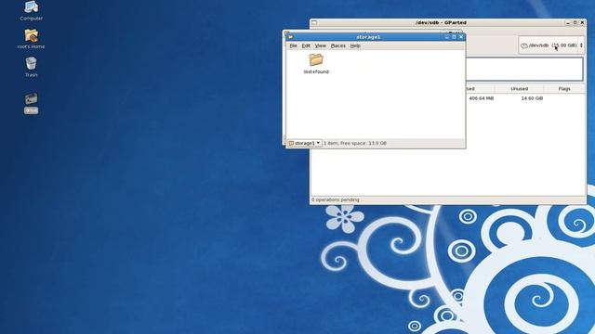
Task: Click the 406.64 MiB used value in GParted
Action: (x=482, y=98)
